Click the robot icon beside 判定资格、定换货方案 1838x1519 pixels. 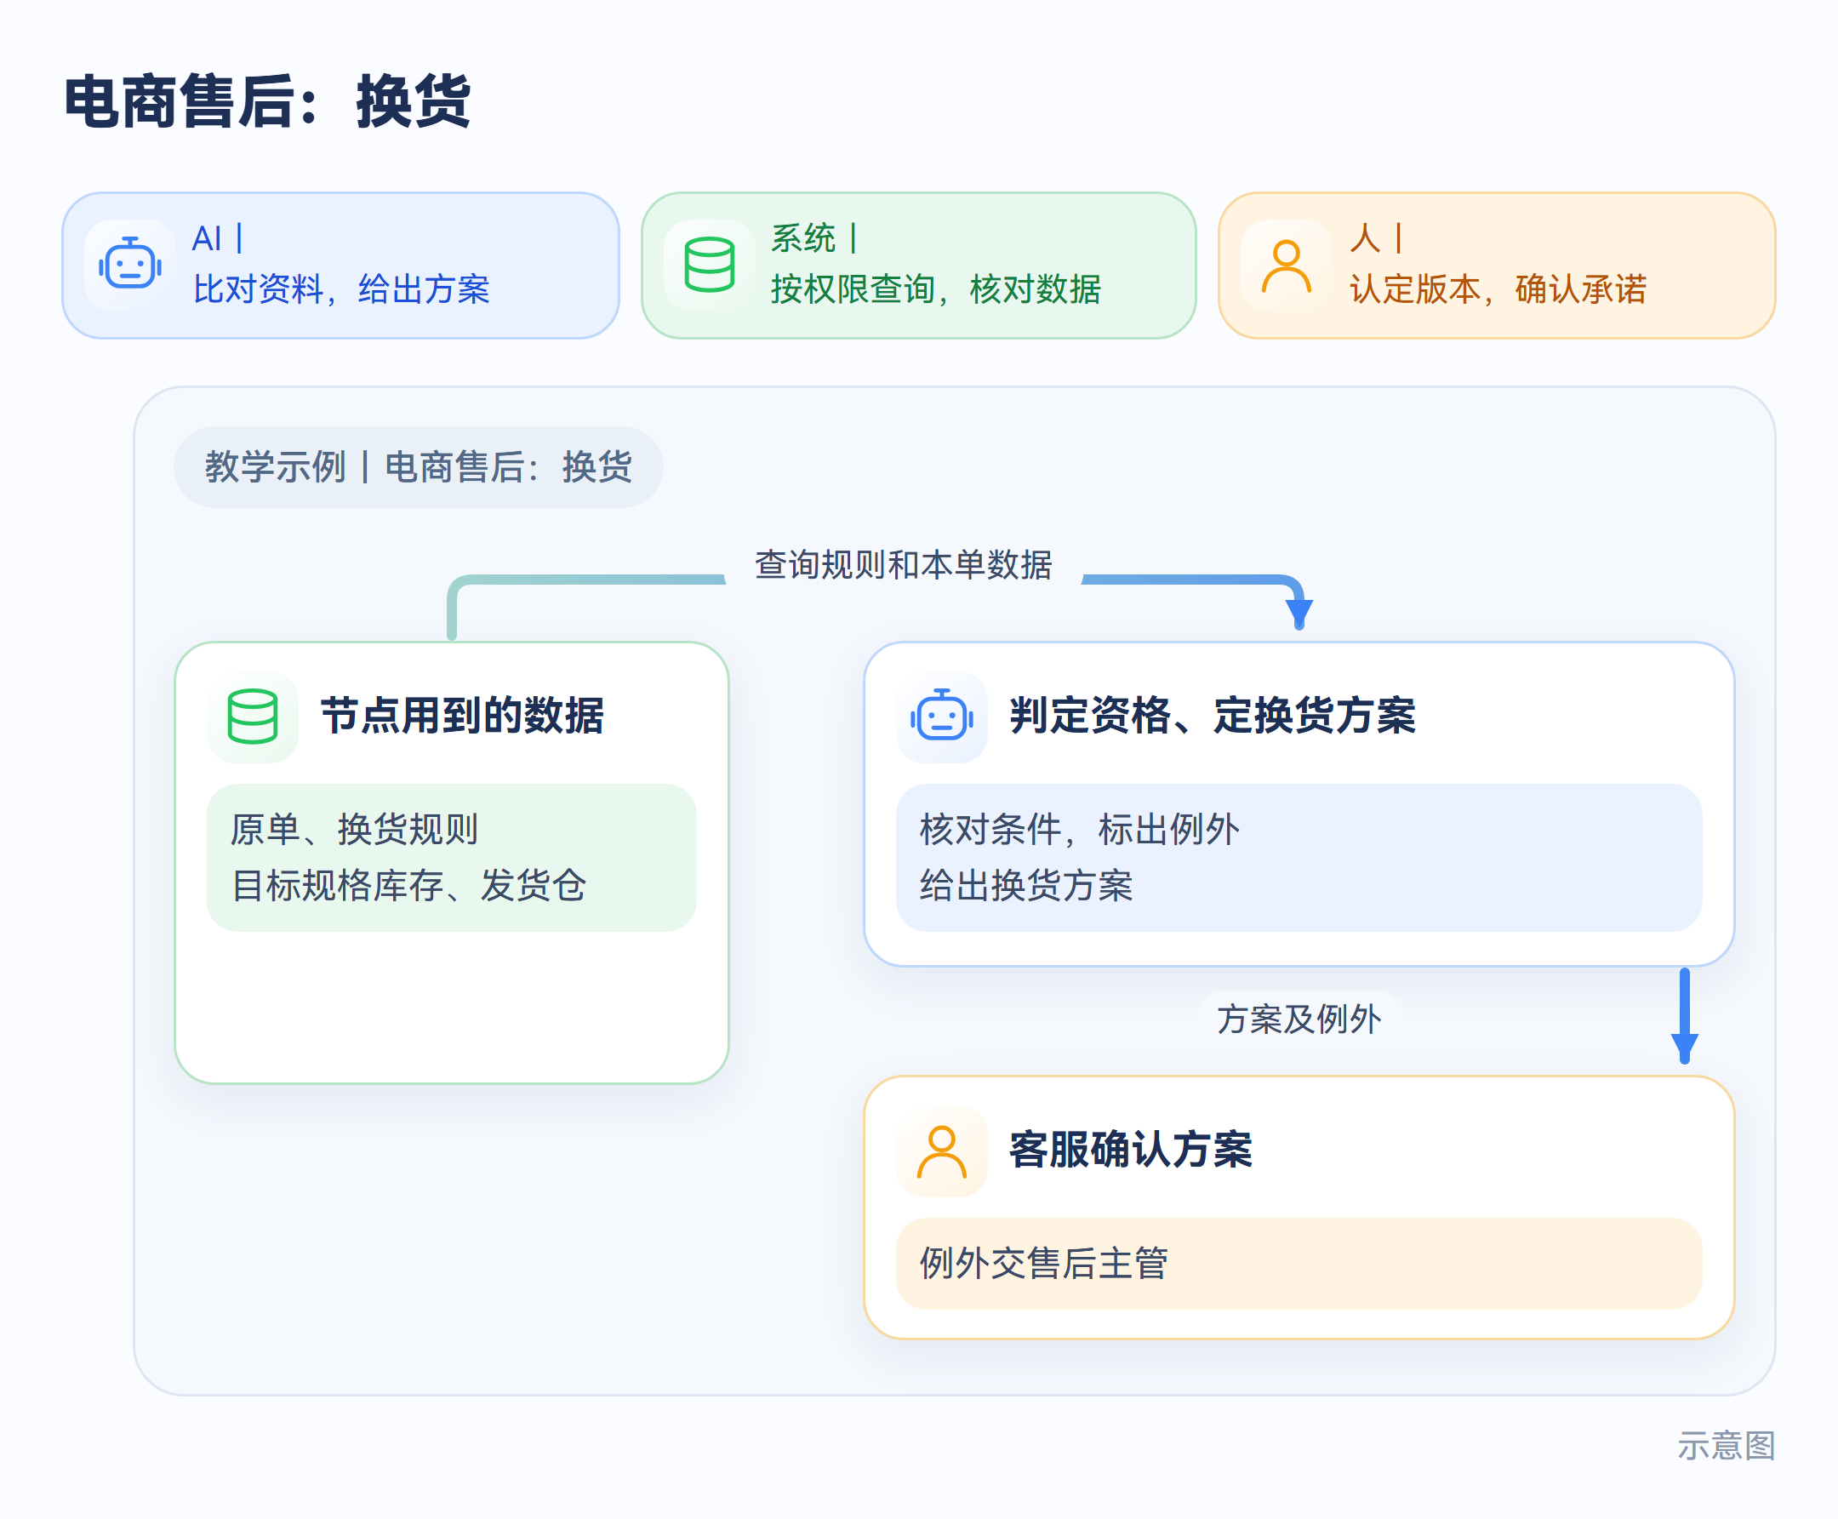(x=942, y=717)
